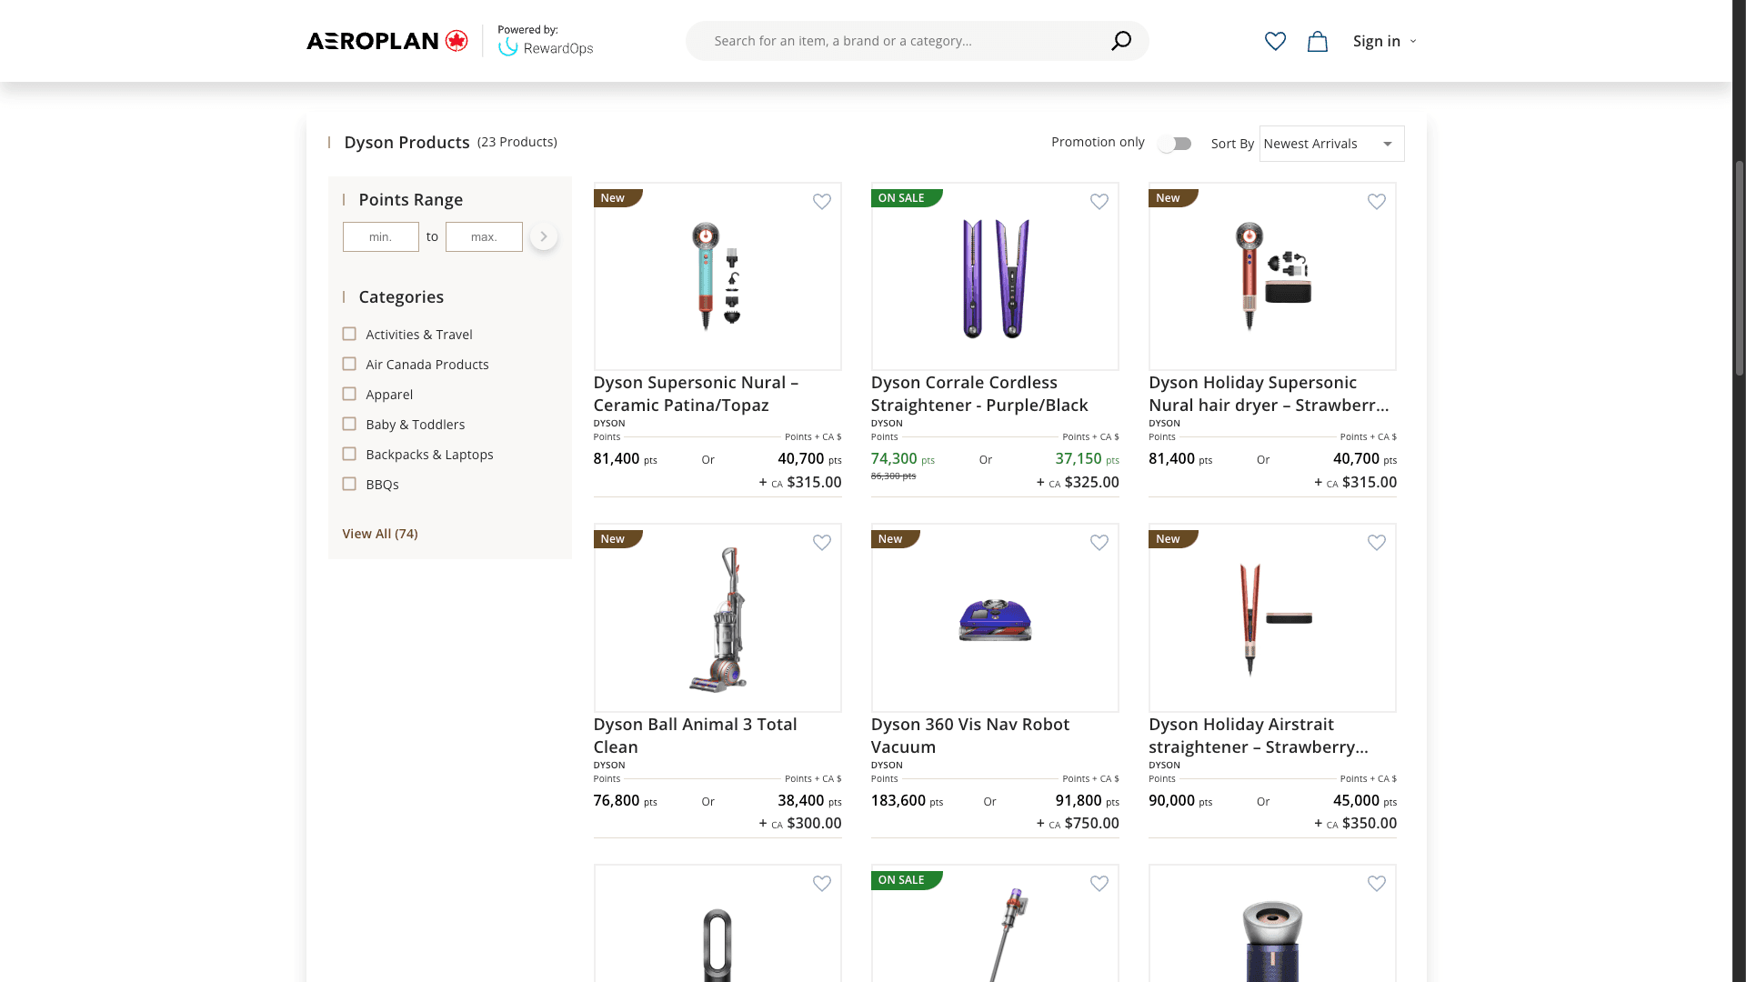Click the Aeroplan logo
Viewport: 1746px width, 982px height.
point(387,41)
